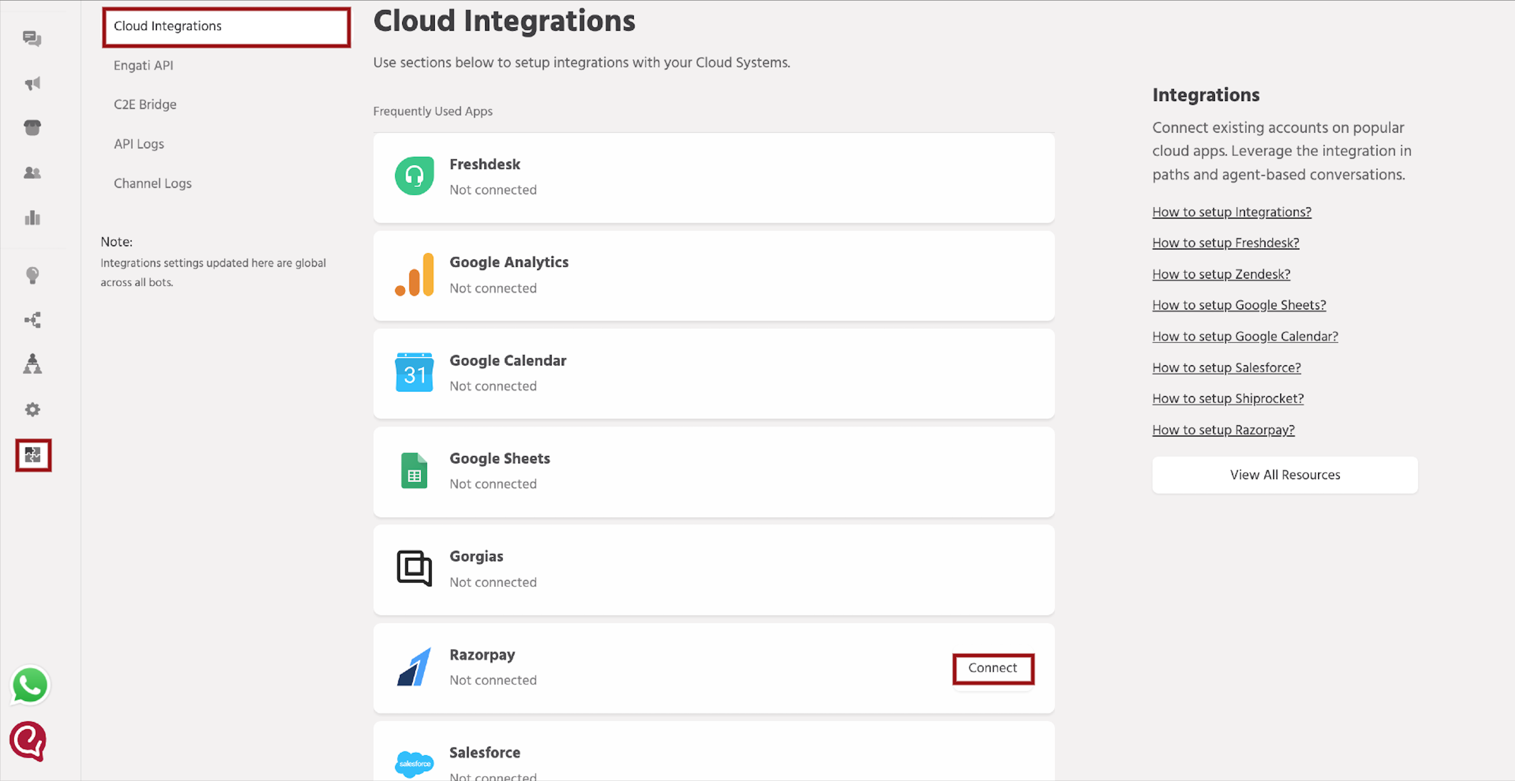1515x781 pixels.
Task: View analytics via the bar chart icon
Action: [x=32, y=217]
